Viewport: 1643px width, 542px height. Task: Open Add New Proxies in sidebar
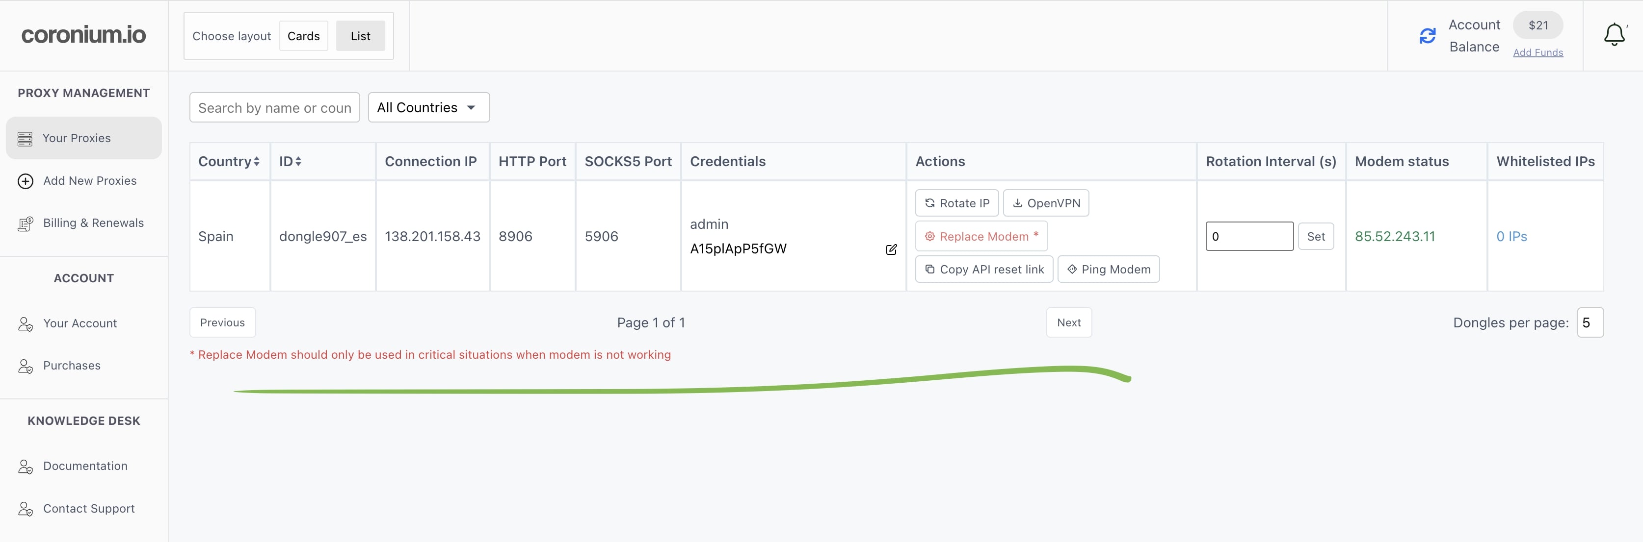tap(89, 181)
